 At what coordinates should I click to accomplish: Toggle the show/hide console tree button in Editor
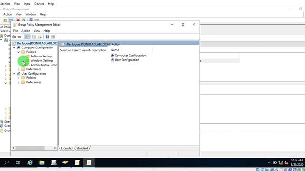[28, 37]
